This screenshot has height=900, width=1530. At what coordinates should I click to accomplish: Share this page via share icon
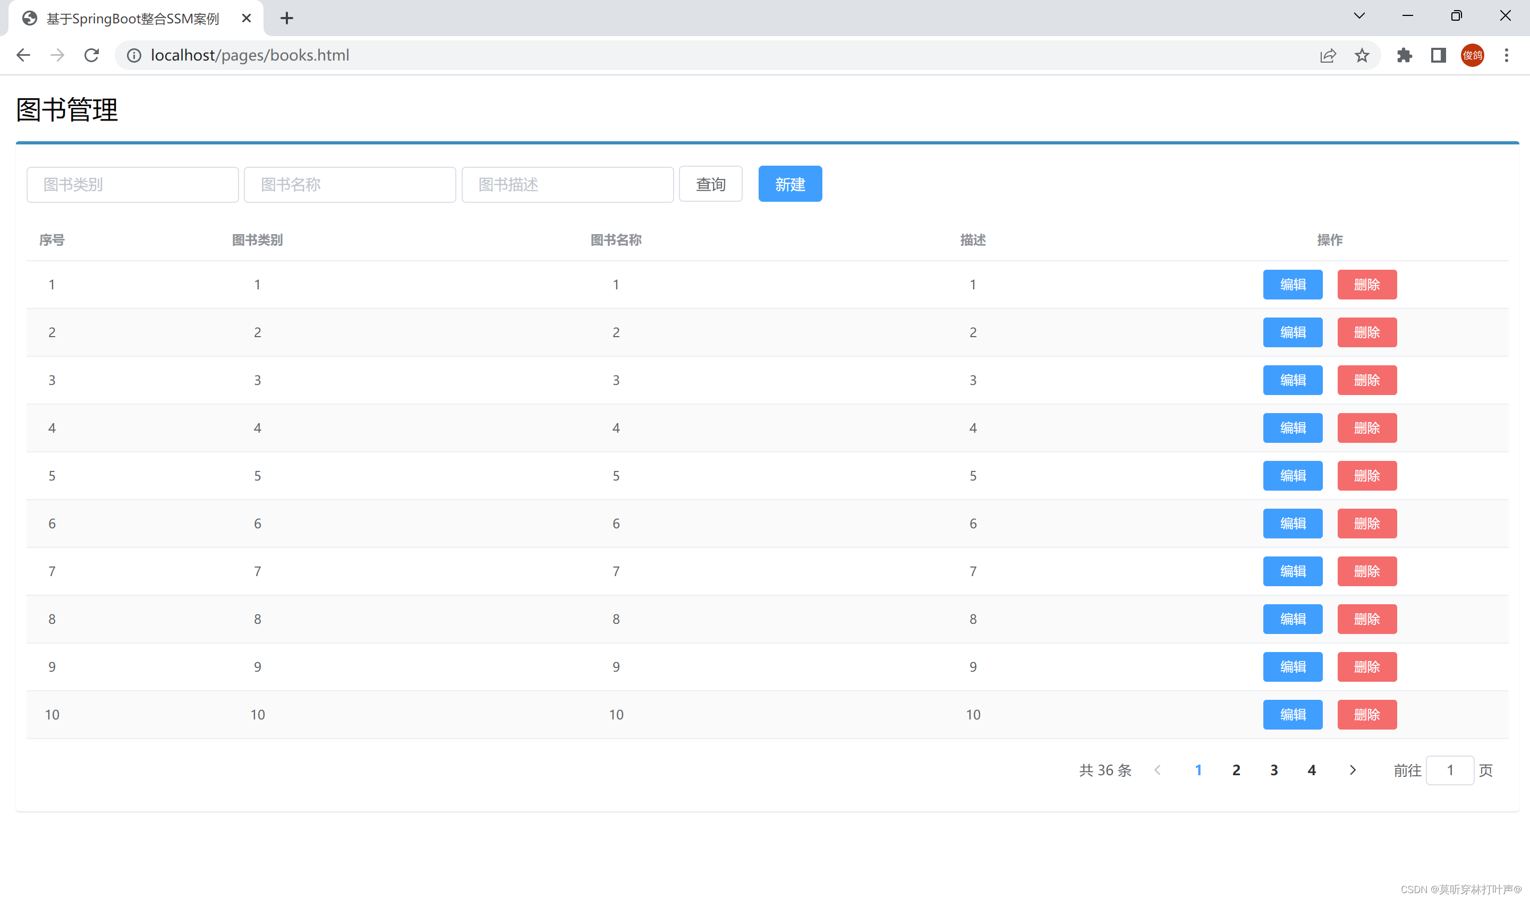point(1328,55)
